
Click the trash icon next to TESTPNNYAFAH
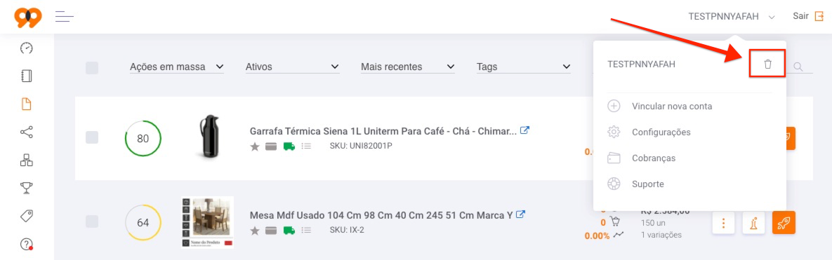pos(767,64)
